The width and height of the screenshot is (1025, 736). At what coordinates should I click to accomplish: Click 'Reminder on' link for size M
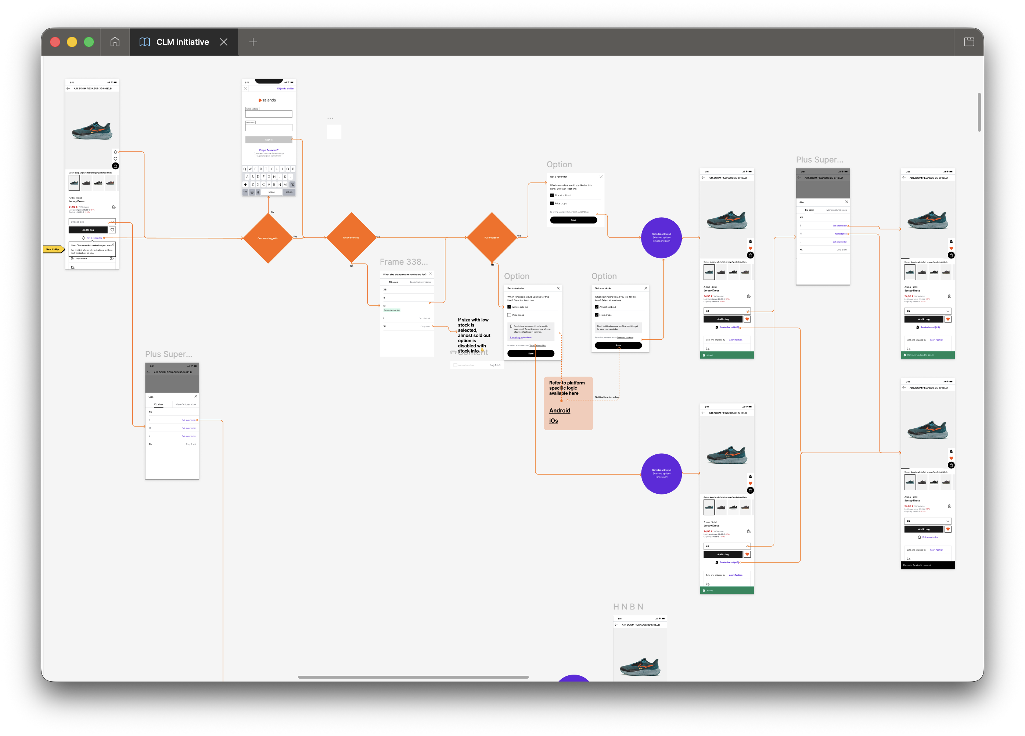pos(841,234)
